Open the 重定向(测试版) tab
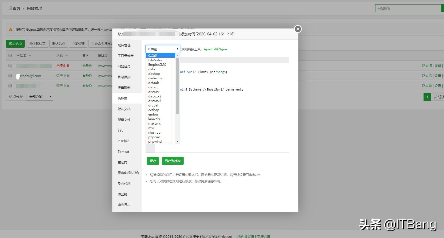The width and height of the screenshot is (444, 238). pyautogui.click(x=127, y=173)
